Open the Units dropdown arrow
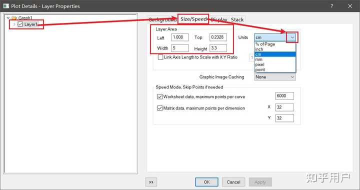The width and height of the screenshot is (360, 190). [x=292, y=37]
